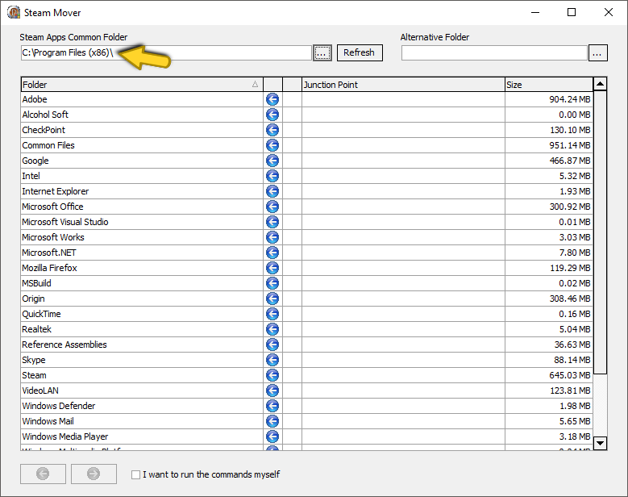This screenshot has width=628, height=497.
Task: Click the 119.29 MB size cell
Action: coord(549,268)
